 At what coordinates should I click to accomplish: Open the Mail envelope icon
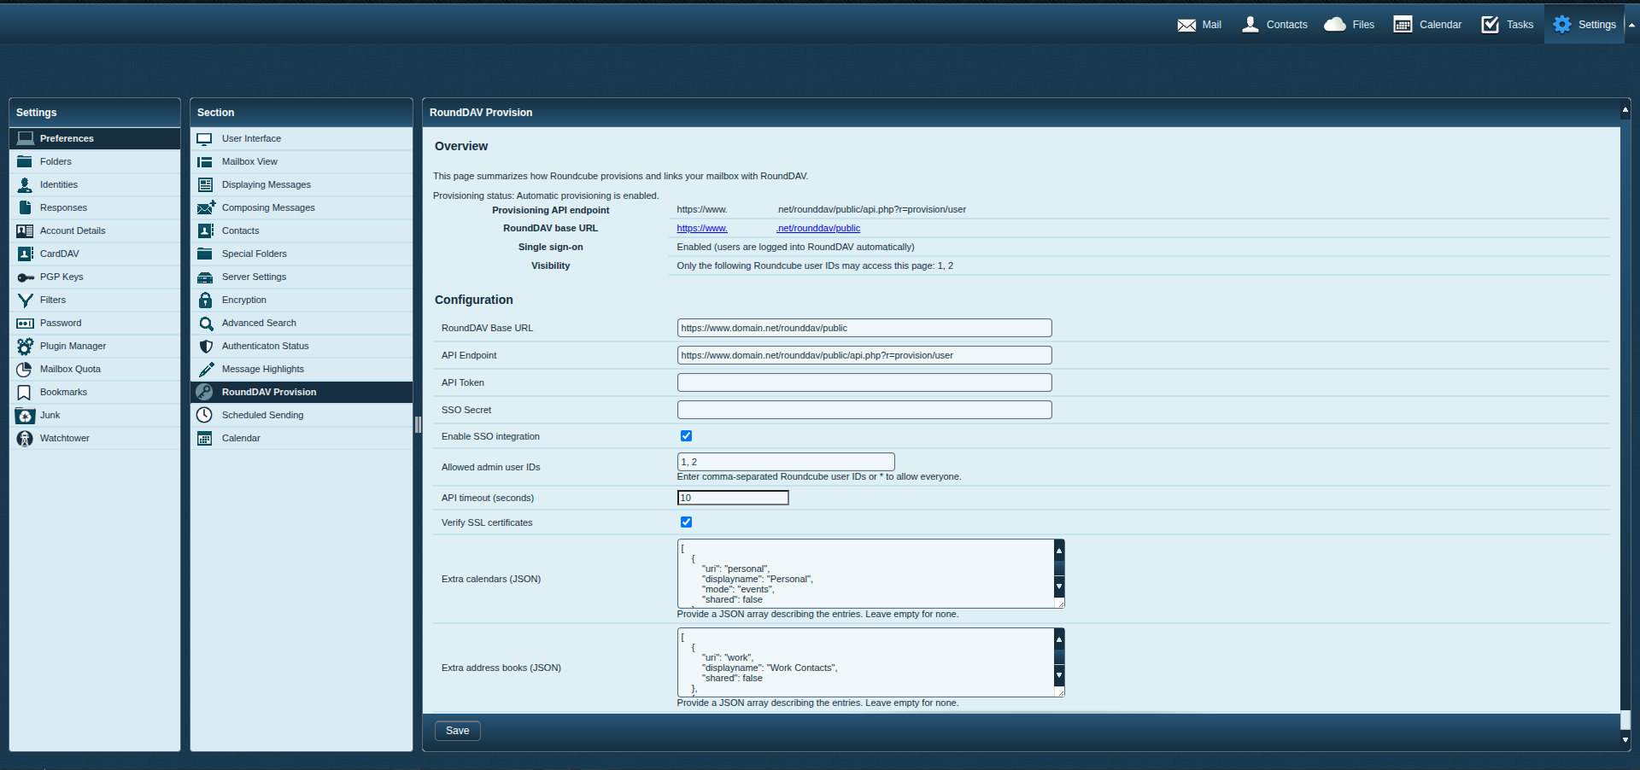click(x=1186, y=25)
